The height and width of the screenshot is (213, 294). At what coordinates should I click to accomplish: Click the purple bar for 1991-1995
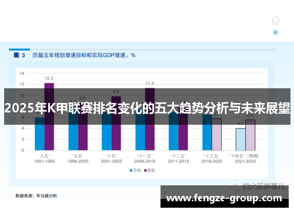coord(49,117)
